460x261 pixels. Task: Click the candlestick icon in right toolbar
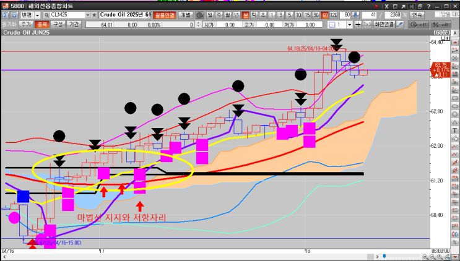(454, 234)
